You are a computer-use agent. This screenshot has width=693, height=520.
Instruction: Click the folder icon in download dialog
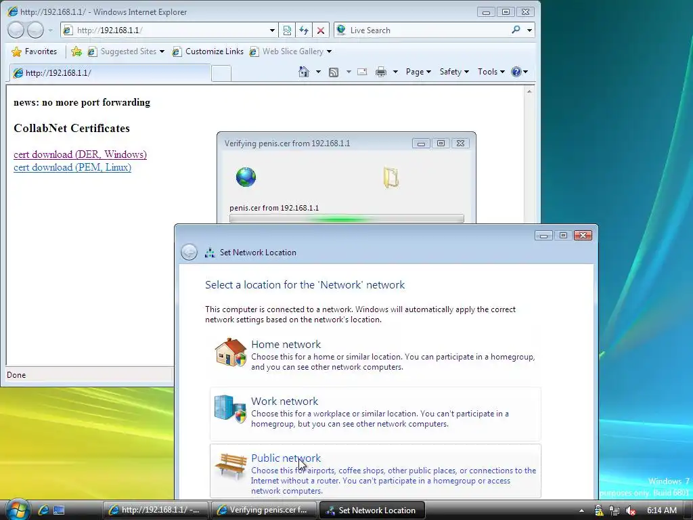tap(390, 178)
